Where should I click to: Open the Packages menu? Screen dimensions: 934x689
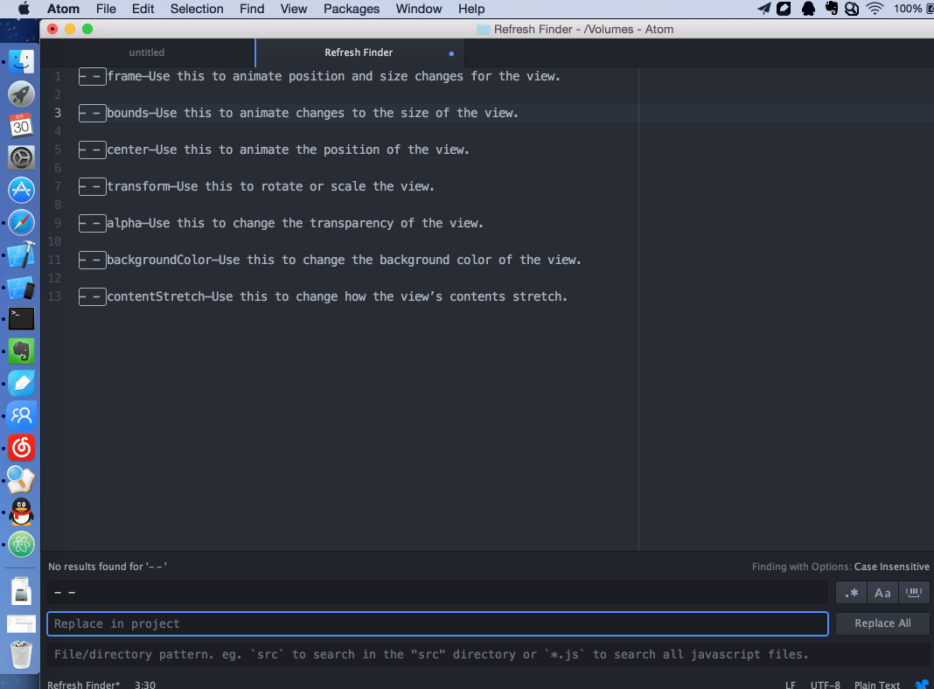(351, 9)
